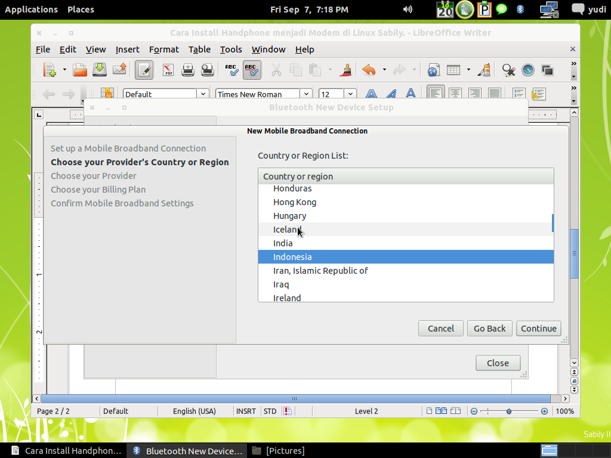611x458 pixels.
Task: Open the Places menu in top panel
Action: [81, 10]
